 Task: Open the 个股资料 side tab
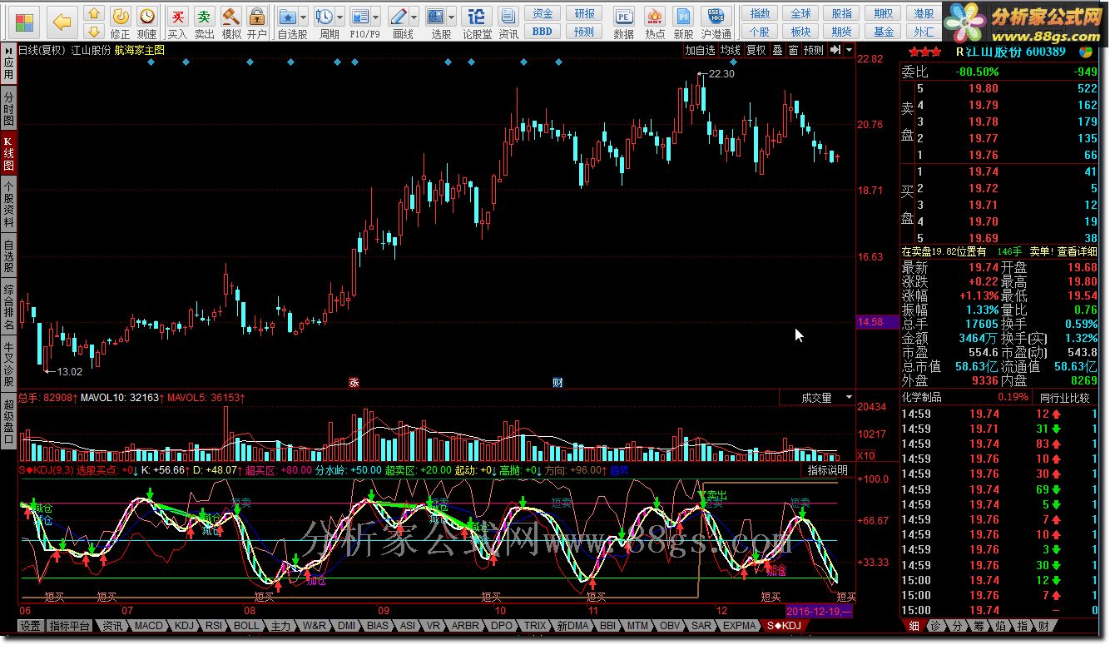pos(8,205)
